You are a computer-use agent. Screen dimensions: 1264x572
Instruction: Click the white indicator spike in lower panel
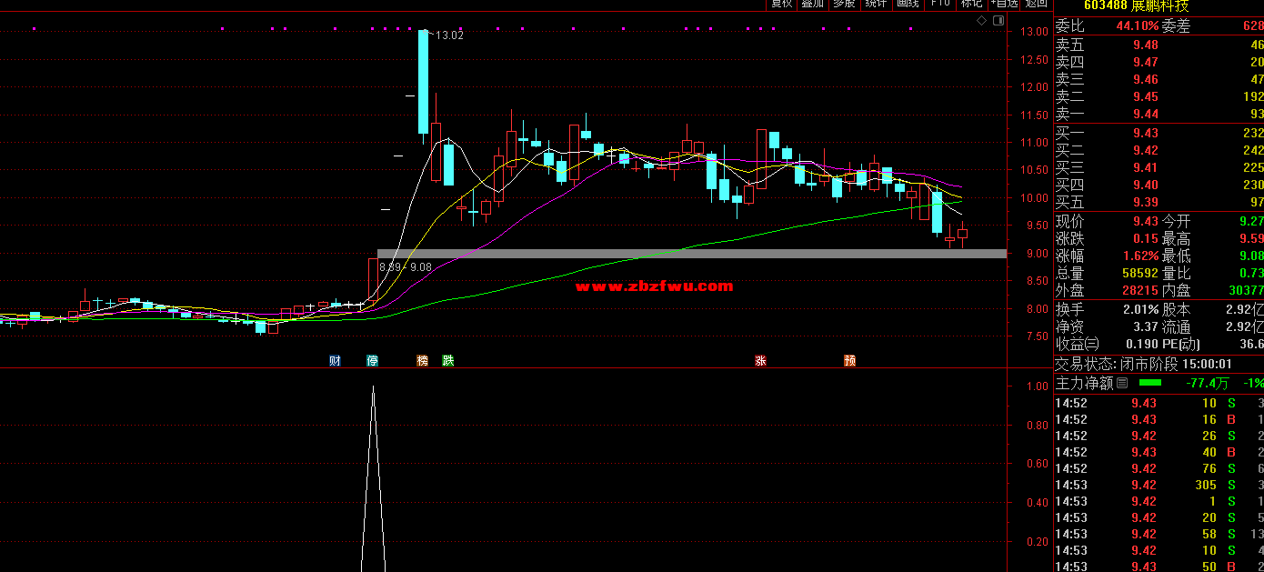pos(373,479)
